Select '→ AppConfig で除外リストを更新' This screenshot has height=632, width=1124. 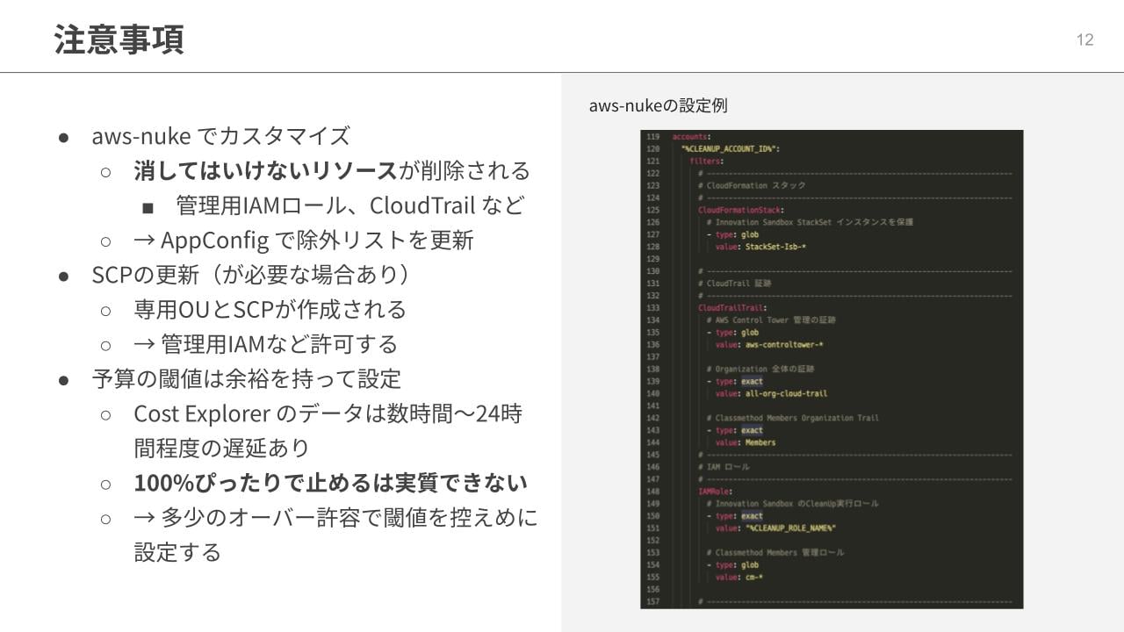pyautogui.click(x=304, y=240)
